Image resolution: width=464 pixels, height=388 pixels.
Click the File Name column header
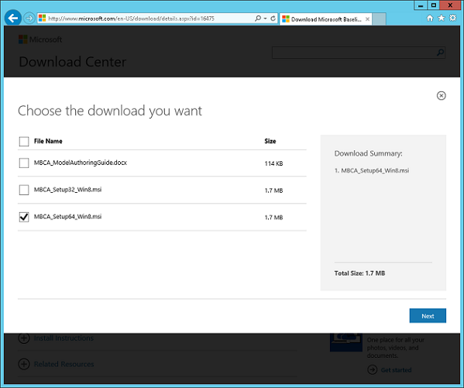click(x=48, y=141)
